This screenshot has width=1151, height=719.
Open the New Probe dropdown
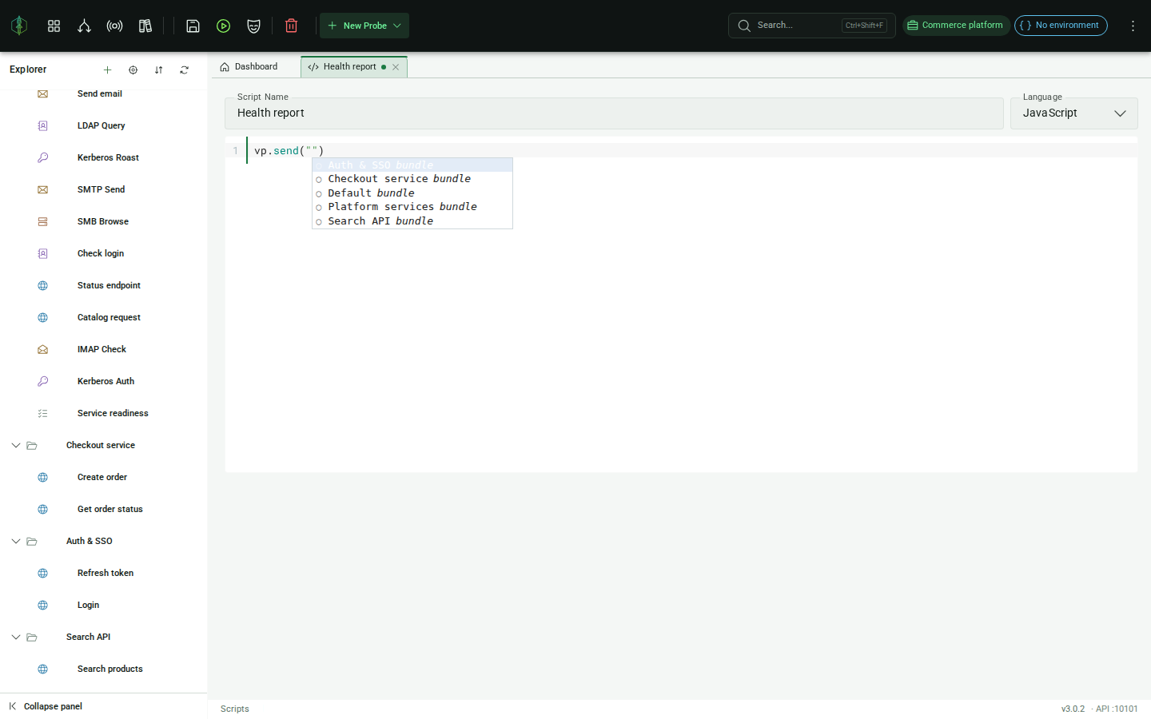pos(364,26)
